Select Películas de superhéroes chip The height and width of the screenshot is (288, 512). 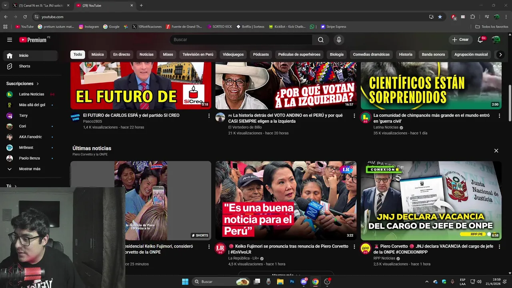[x=299, y=54]
